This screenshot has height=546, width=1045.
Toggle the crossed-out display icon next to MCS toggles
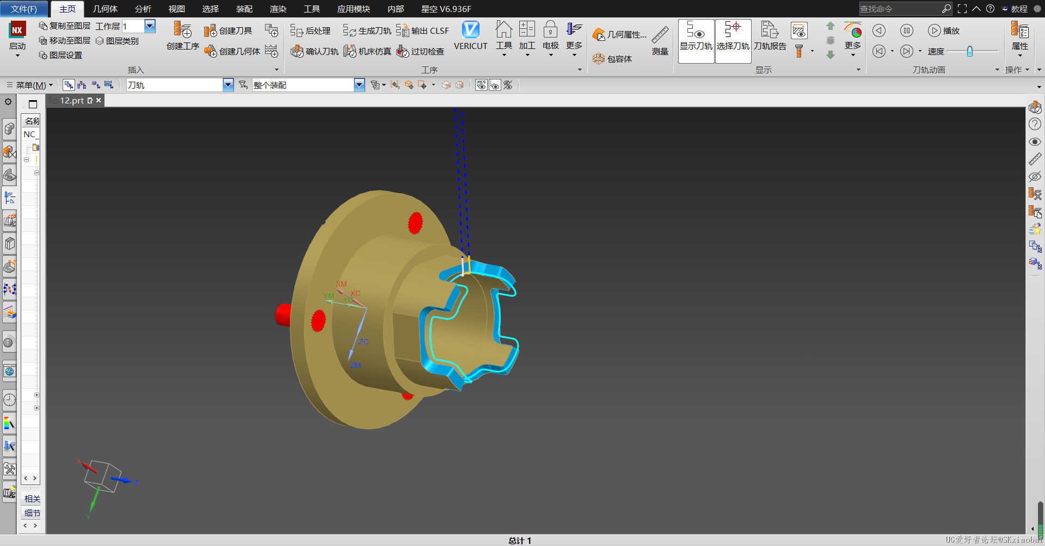click(508, 85)
